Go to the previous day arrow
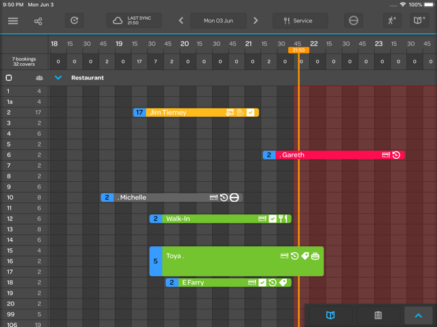Viewport: 437px width, 327px height. [181, 20]
